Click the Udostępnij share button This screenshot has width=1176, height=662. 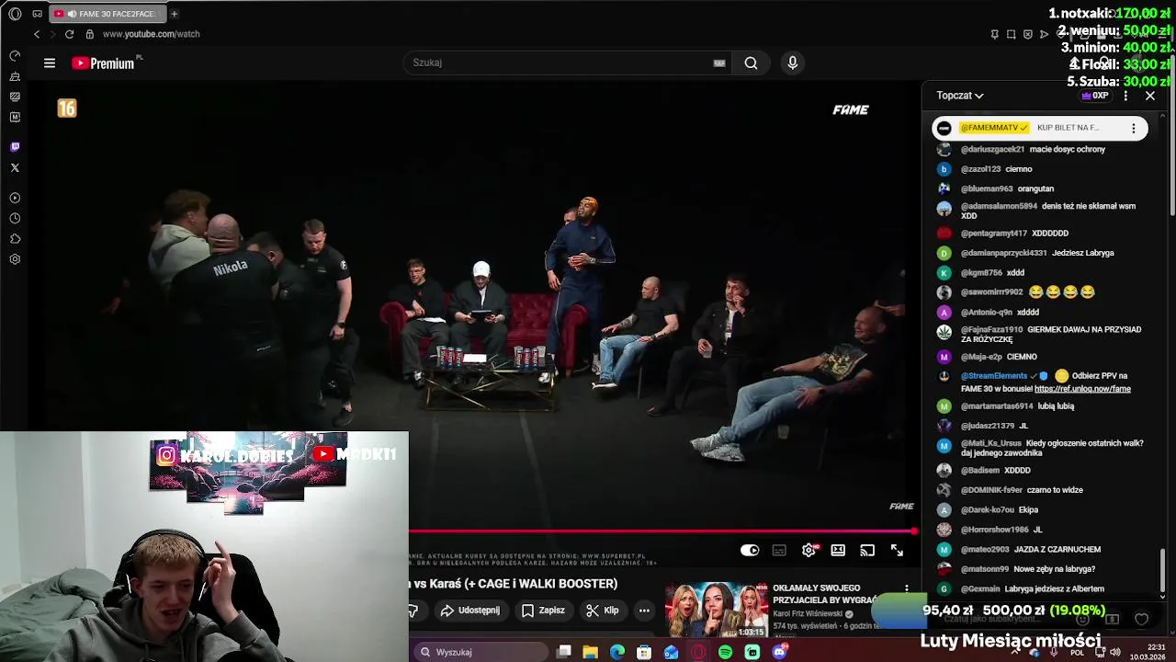click(x=469, y=611)
